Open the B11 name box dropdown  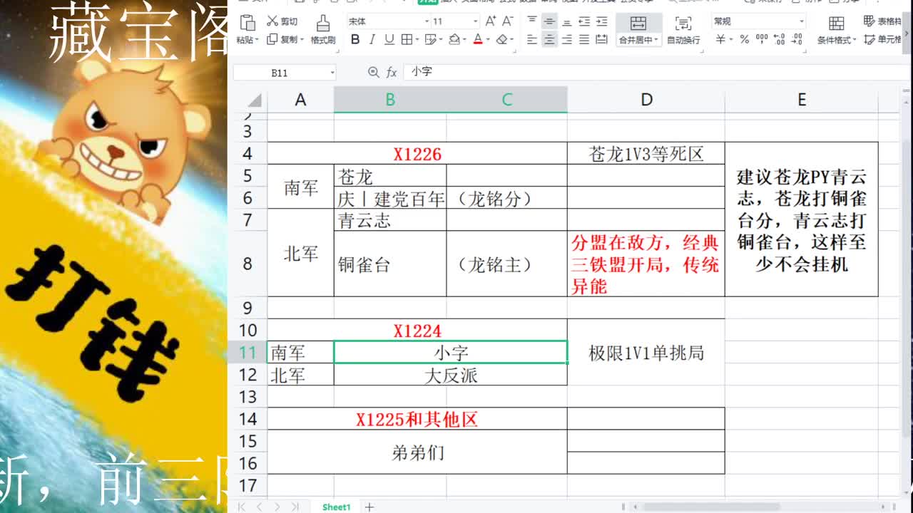coord(332,73)
